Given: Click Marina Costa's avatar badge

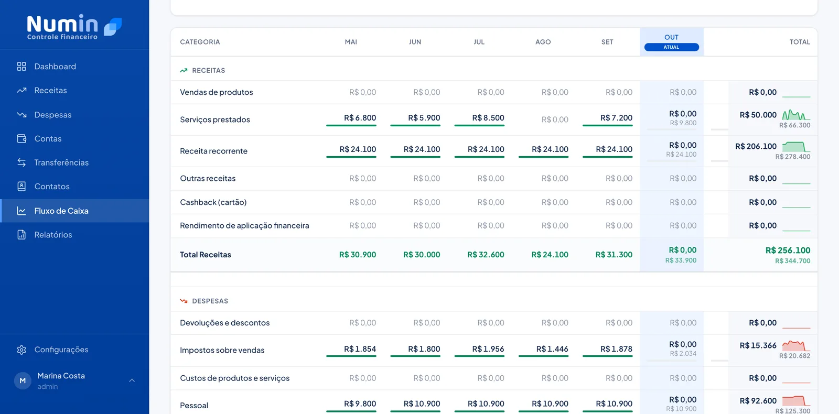Looking at the screenshot, I should click(x=23, y=381).
